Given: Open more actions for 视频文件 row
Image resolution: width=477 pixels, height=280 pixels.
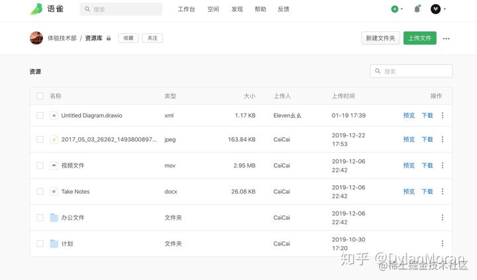Looking at the screenshot, I should pos(443,165).
